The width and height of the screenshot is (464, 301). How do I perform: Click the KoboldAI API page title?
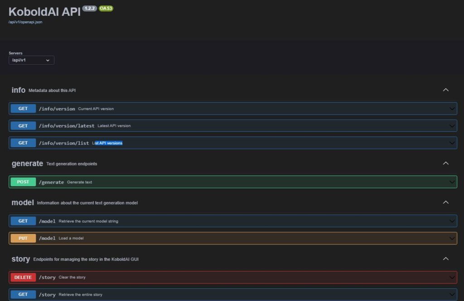[44, 12]
